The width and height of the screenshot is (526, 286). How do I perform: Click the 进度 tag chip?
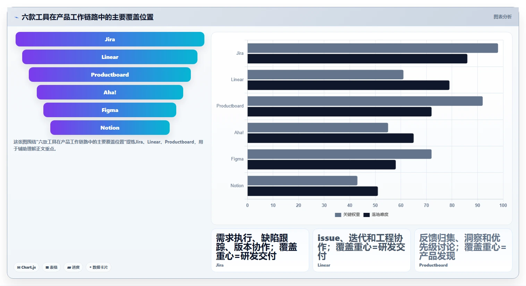click(73, 267)
